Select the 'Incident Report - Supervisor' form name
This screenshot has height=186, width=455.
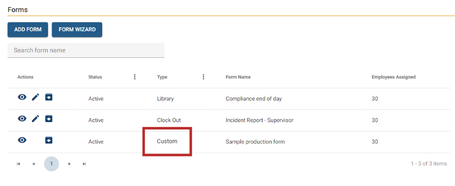pyautogui.click(x=260, y=120)
